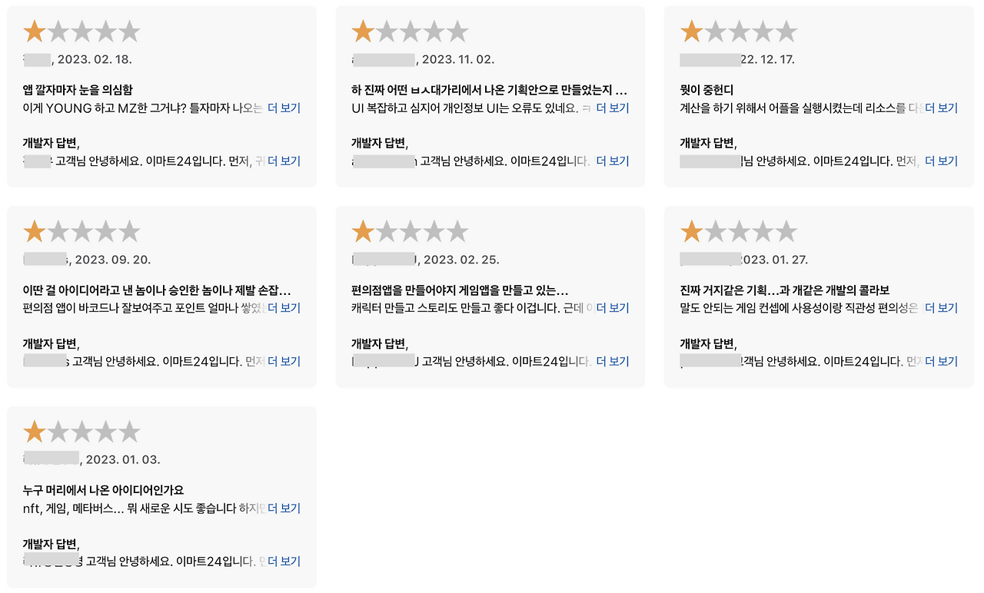
Task: Expand the '뭣이 중헌디' review content
Action: 941,108
